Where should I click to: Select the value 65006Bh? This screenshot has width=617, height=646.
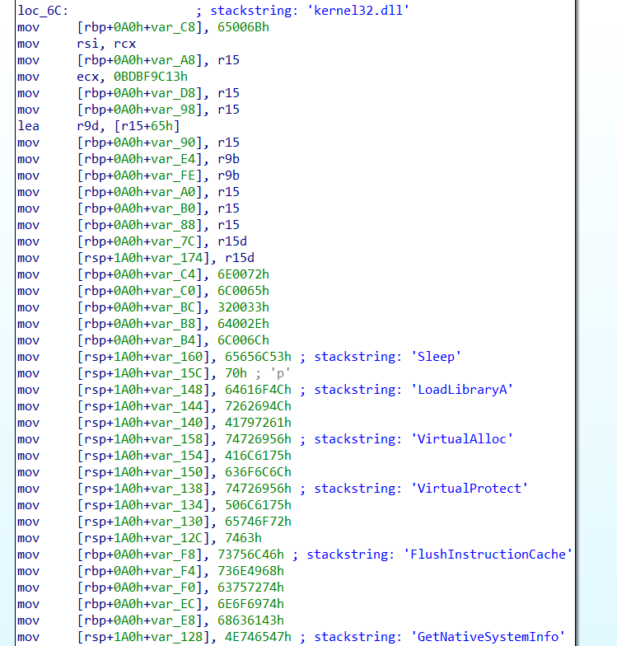(244, 26)
